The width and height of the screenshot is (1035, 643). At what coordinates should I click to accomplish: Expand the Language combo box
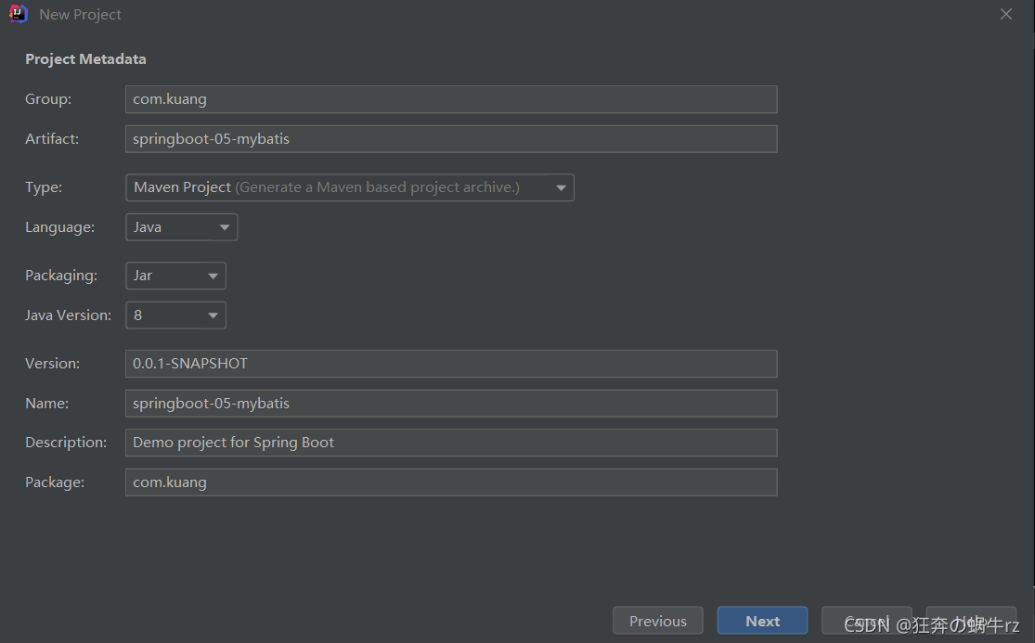point(182,227)
